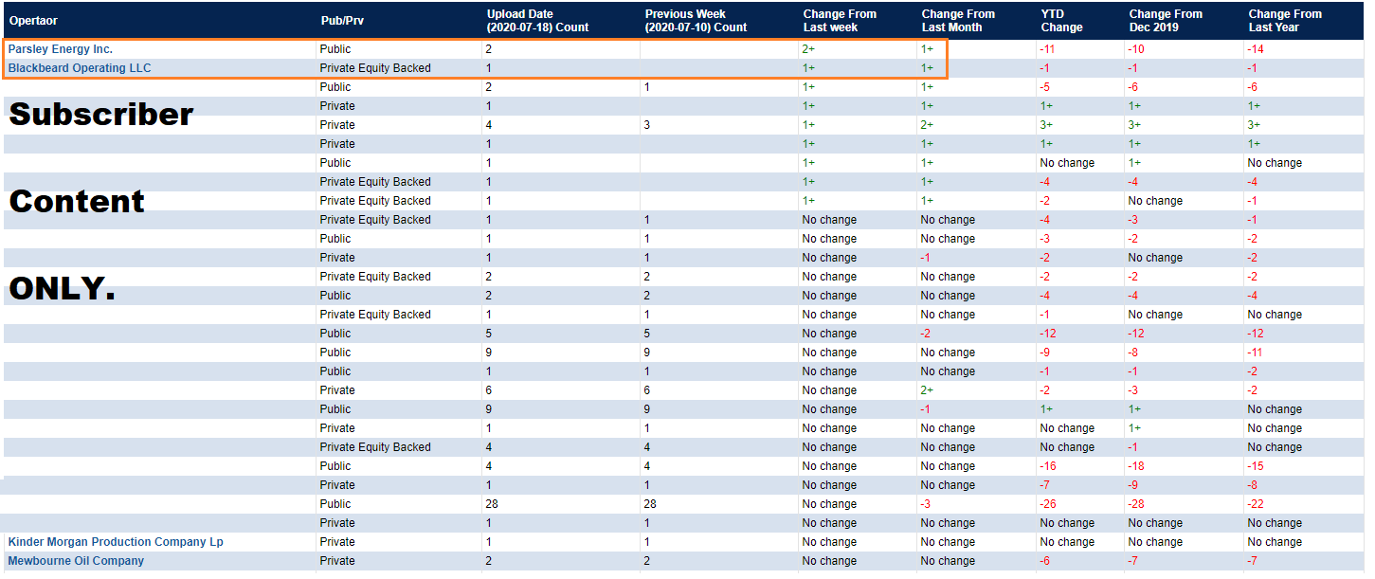
Task: Click the Change From Last Month header
Action: (959, 21)
